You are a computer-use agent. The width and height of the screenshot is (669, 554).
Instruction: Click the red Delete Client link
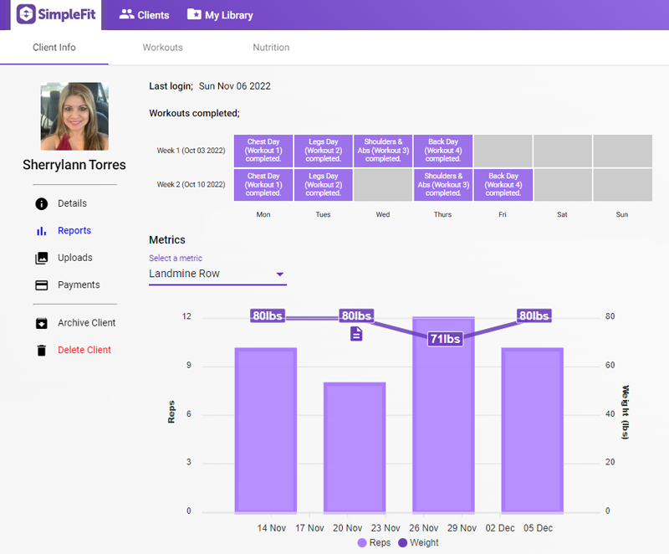tap(84, 350)
